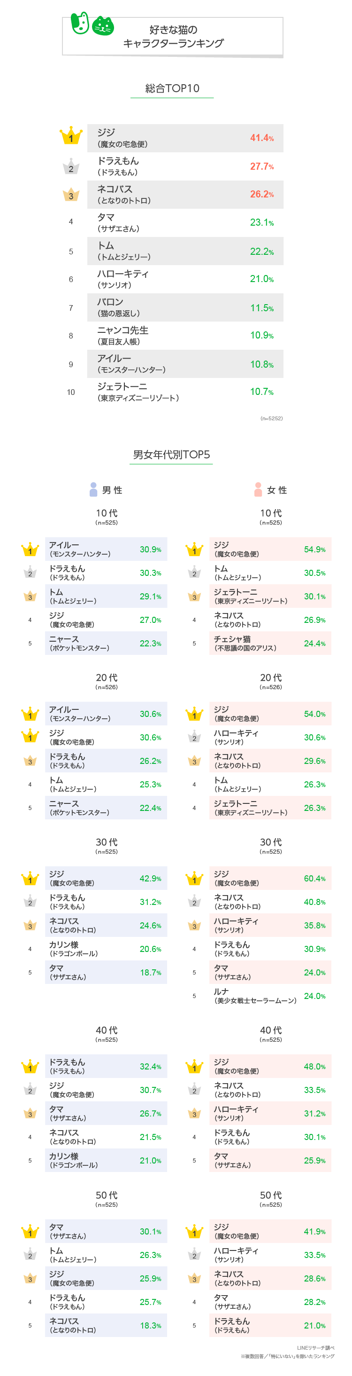Image resolution: width=352 pixels, height=1376 pixels.
Task: Click the チェシャ猫 (不思議の国のアリス) entry
Action: [x=245, y=643]
